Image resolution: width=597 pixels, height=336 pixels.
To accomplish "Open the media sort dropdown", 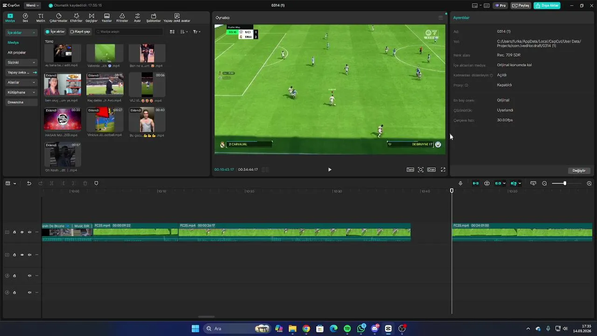I will pyautogui.click(x=184, y=32).
